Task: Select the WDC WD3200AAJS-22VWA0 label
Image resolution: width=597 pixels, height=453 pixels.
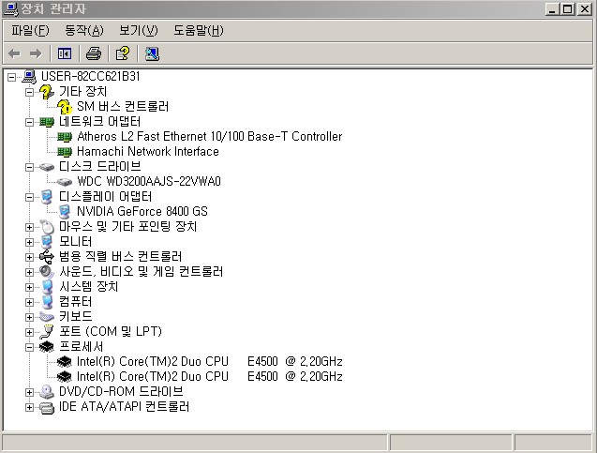Action: tap(149, 182)
